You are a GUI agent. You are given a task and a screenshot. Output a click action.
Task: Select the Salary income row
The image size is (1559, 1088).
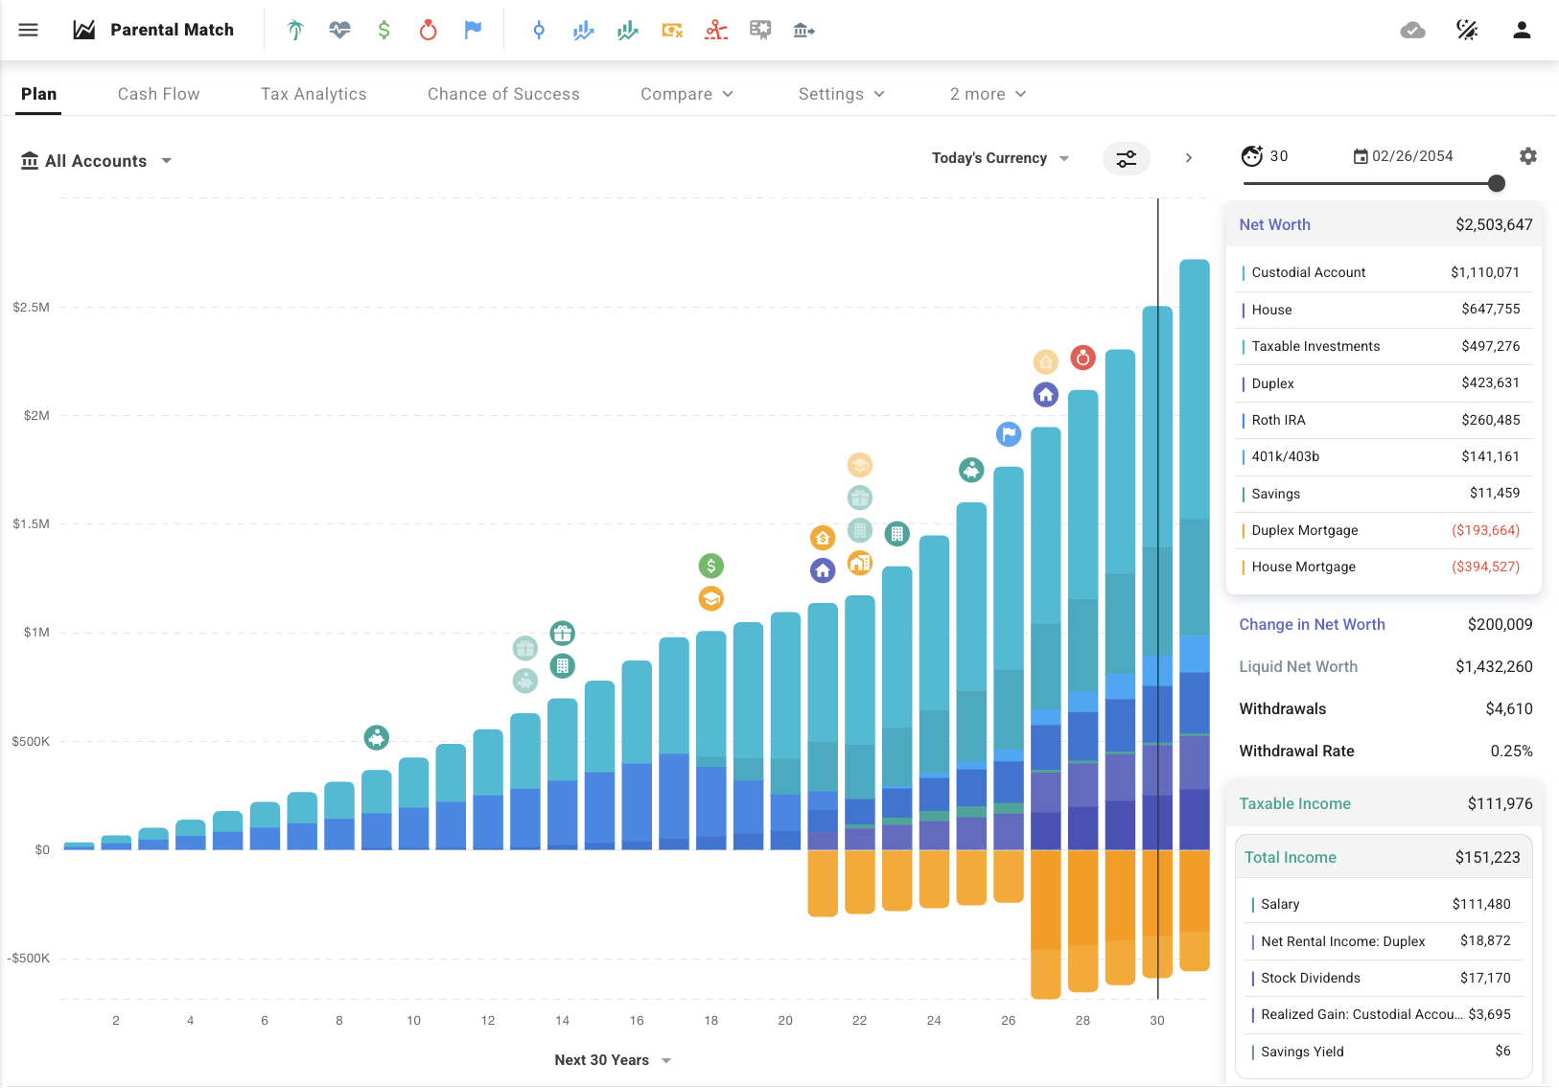click(1384, 904)
